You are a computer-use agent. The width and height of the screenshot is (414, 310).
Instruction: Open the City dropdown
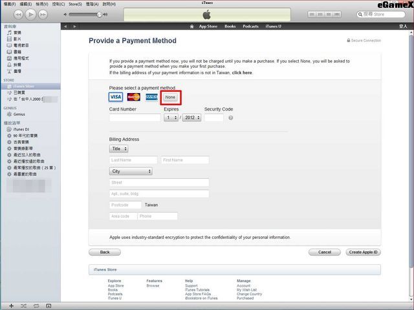[x=131, y=171]
